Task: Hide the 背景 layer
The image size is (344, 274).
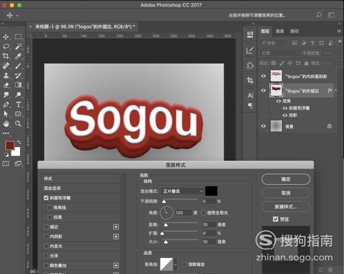Action: coord(263,126)
